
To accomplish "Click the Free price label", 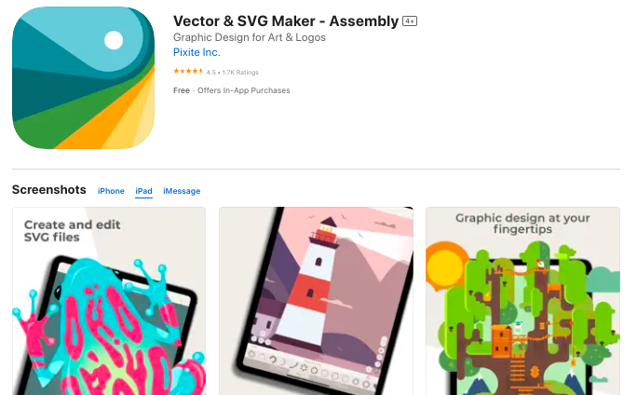I will pyautogui.click(x=182, y=90).
